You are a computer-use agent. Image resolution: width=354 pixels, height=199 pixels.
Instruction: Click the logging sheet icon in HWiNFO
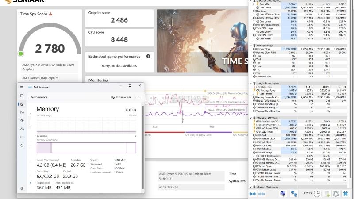tap(327, 194)
